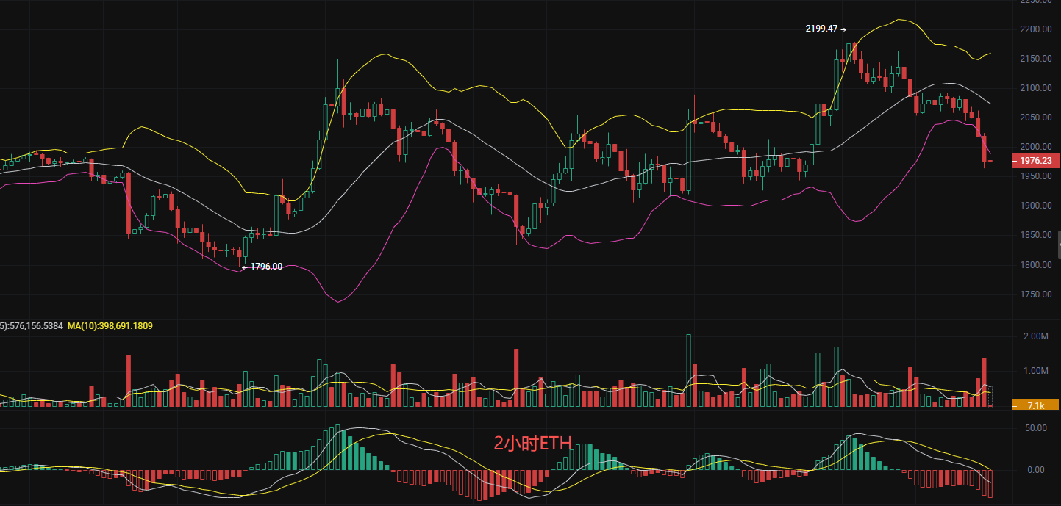1061x506 pixels.
Task: Select the tallest green volume bar
Action: 689,371
